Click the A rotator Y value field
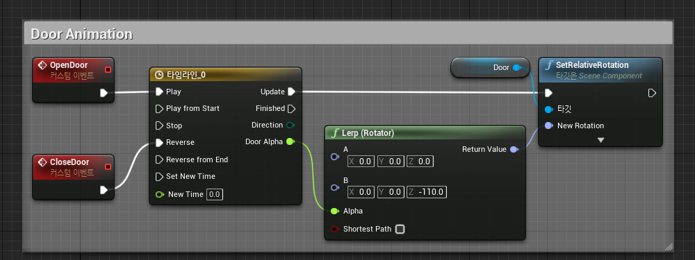 (x=391, y=162)
